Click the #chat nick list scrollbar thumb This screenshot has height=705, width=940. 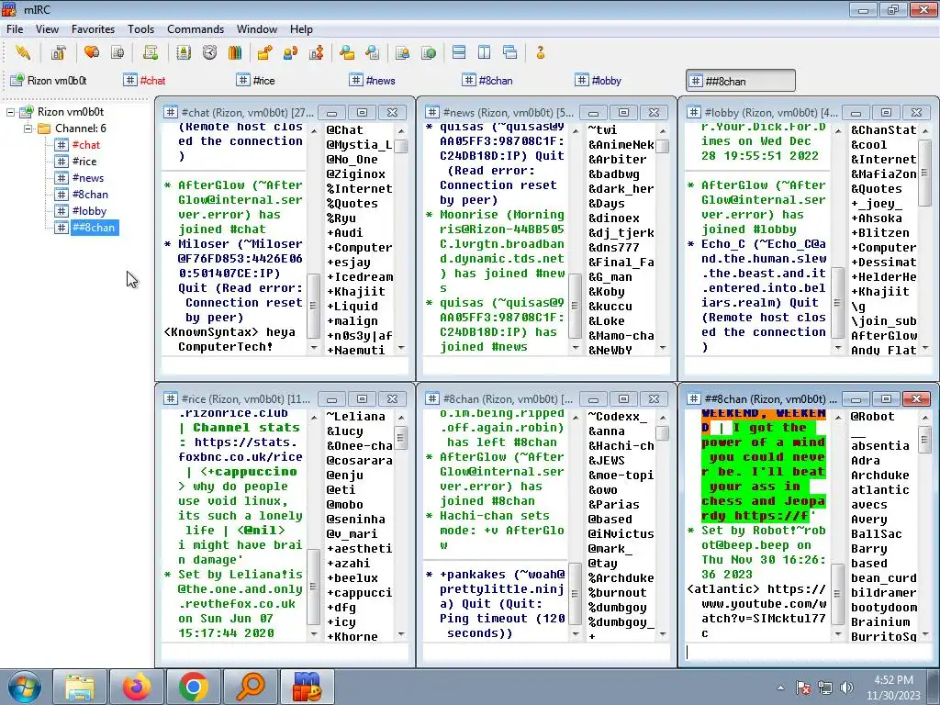[x=400, y=146]
